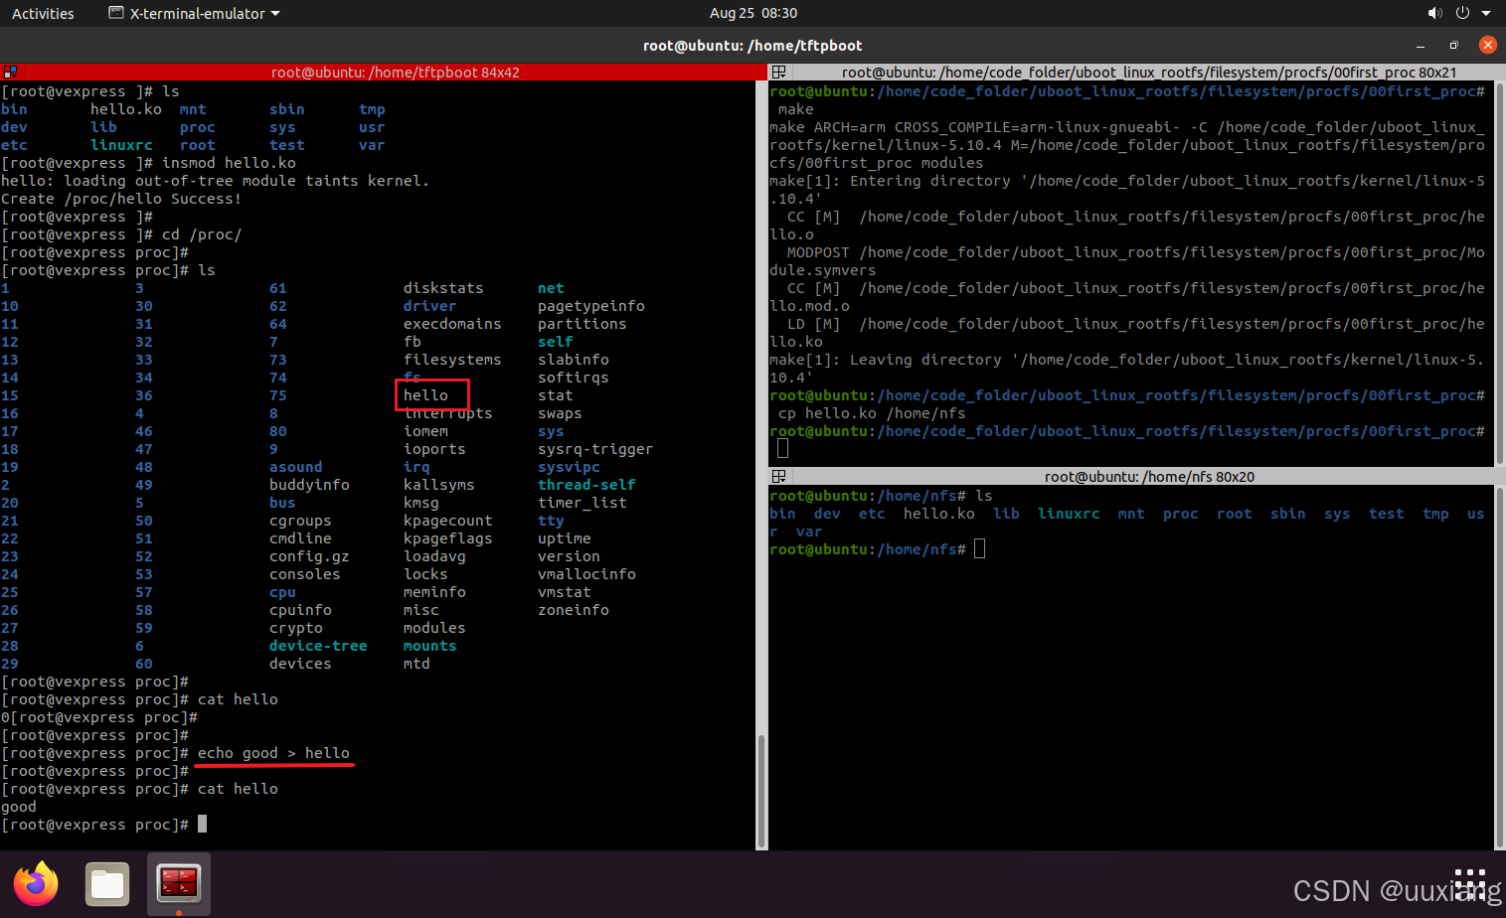This screenshot has height=918, width=1506.
Task: Click 'cp hello.ko /home/nfs' command
Action: 872,412
